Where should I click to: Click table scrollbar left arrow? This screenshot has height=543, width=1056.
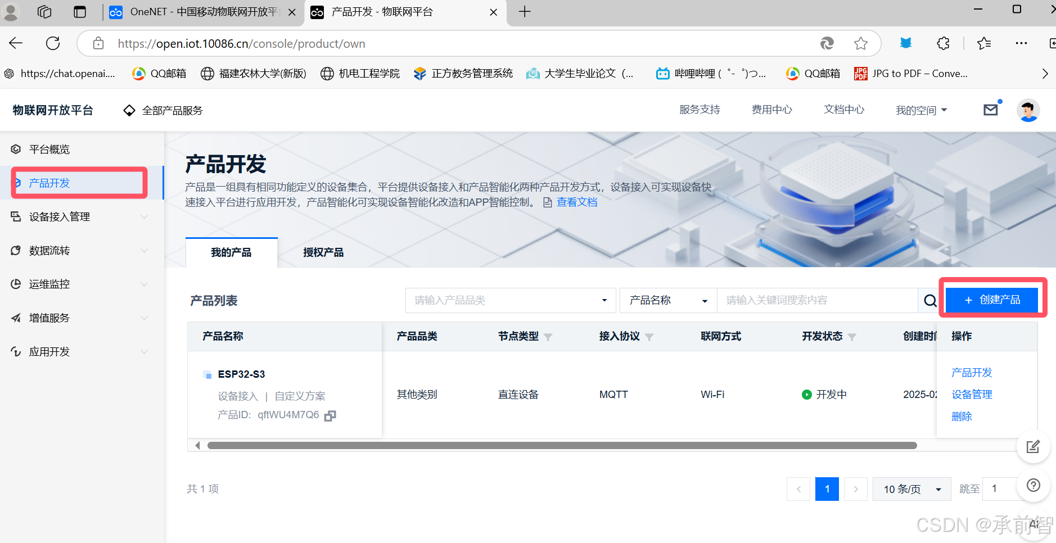(x=197, y=445)
